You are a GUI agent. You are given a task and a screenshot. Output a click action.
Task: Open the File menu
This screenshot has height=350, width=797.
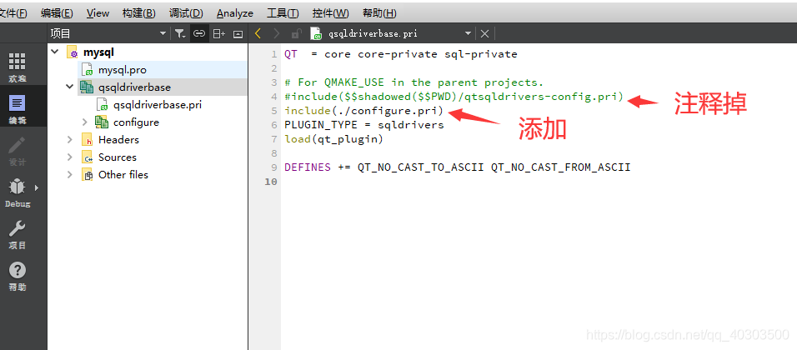(13, 13)
